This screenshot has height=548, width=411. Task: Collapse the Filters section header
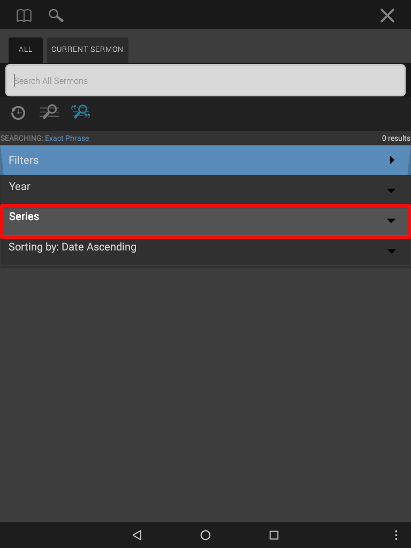[x=205, y=160]
